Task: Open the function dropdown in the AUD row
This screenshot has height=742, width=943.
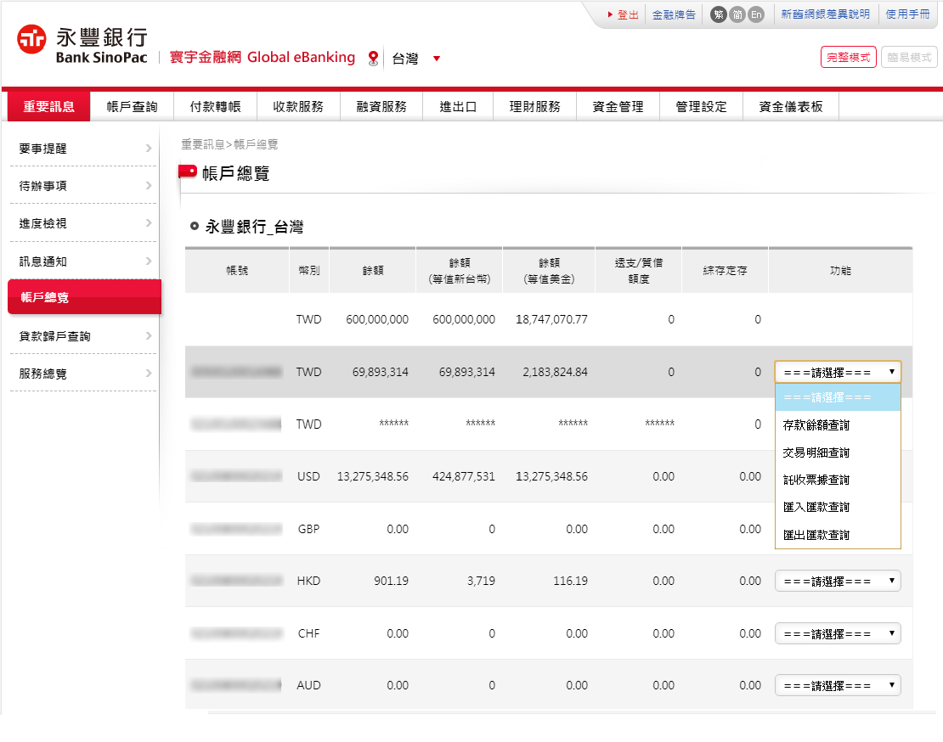Action: pyautogui.click(x=838, y=685)
